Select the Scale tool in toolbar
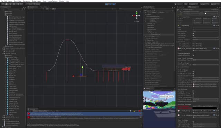The width and height of the screenshot is (221, 128). (x=14, y=4)
